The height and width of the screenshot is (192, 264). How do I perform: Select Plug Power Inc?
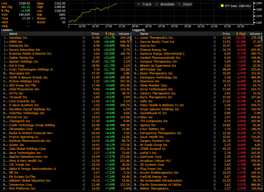click(x=151, y=169)
